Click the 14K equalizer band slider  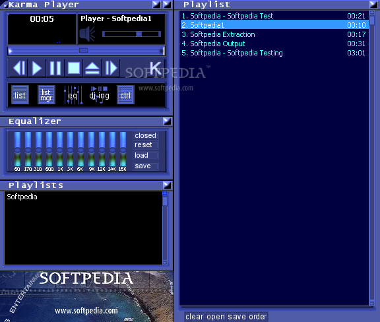click(112, 149)
